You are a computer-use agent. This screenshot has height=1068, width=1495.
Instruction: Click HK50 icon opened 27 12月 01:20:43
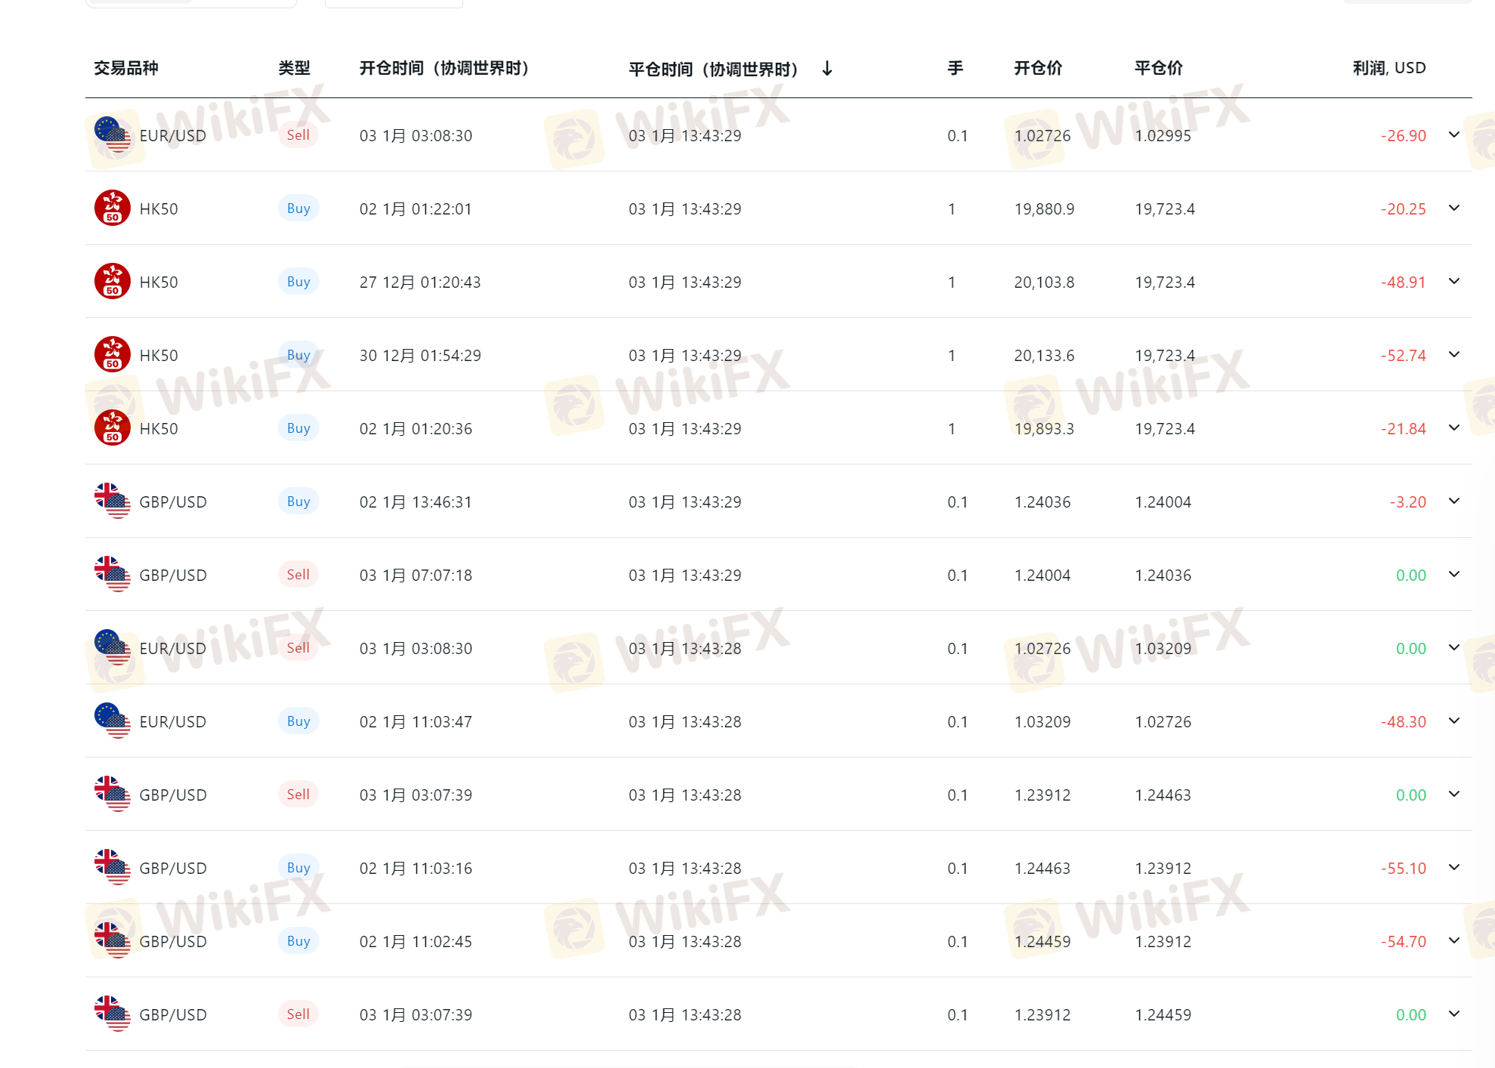(x=112, y=281)
